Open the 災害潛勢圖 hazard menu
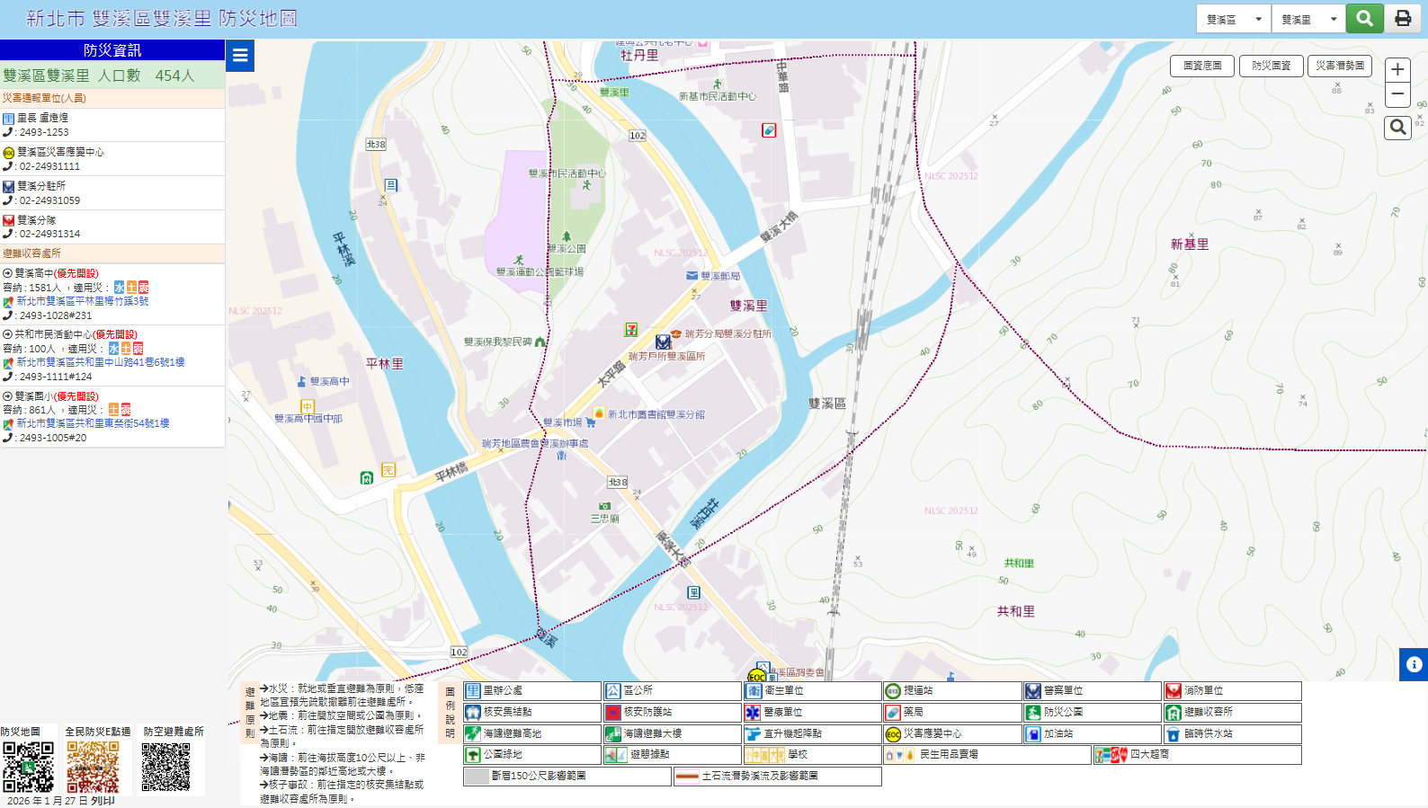 coord(1340,66)
